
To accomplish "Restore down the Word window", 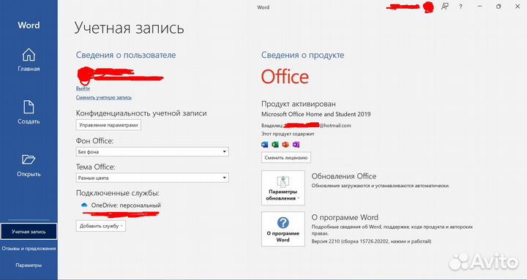I will 498,7.
